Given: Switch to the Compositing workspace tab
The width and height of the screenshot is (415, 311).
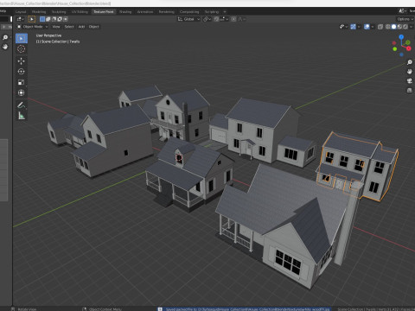Looking at the screenshot, I should click(189, 12).
